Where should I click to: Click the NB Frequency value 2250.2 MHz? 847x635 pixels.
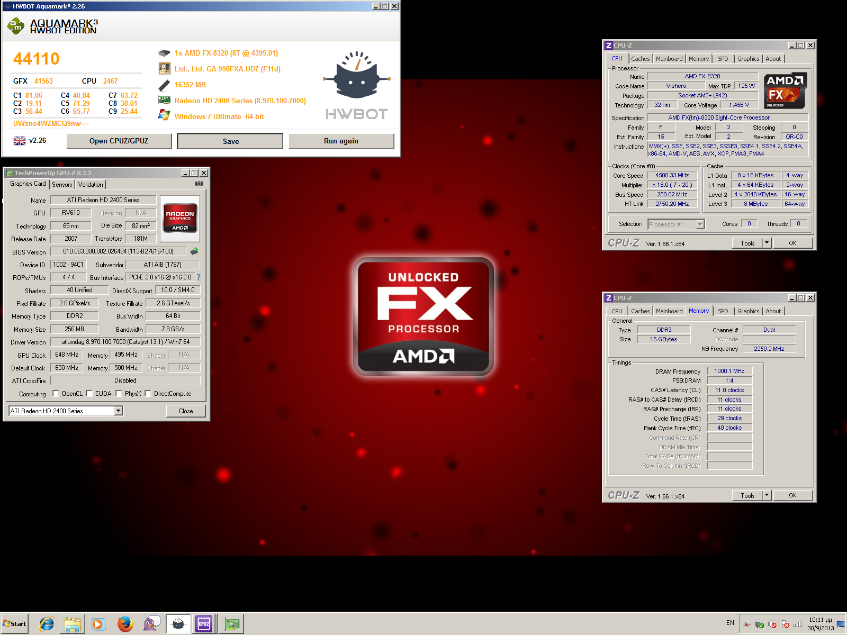(769, 349)
